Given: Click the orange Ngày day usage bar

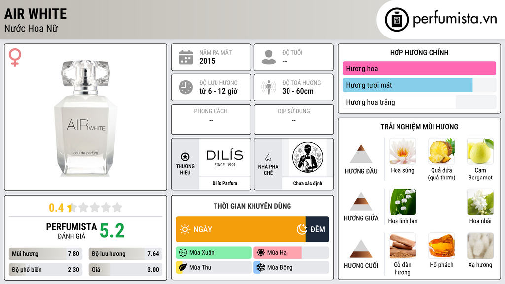Looking at the screenshot, I should (x=241, y=229).
